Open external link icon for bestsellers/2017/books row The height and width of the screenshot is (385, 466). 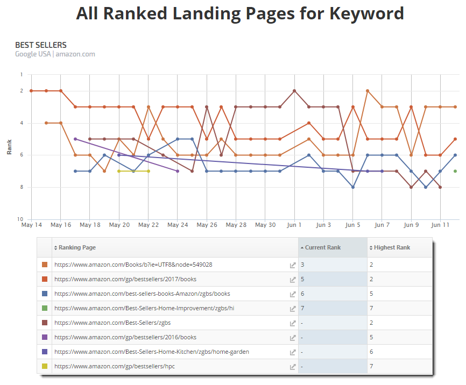click(293, 280)
